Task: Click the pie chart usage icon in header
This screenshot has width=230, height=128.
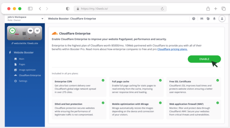Action: point(208,19)
